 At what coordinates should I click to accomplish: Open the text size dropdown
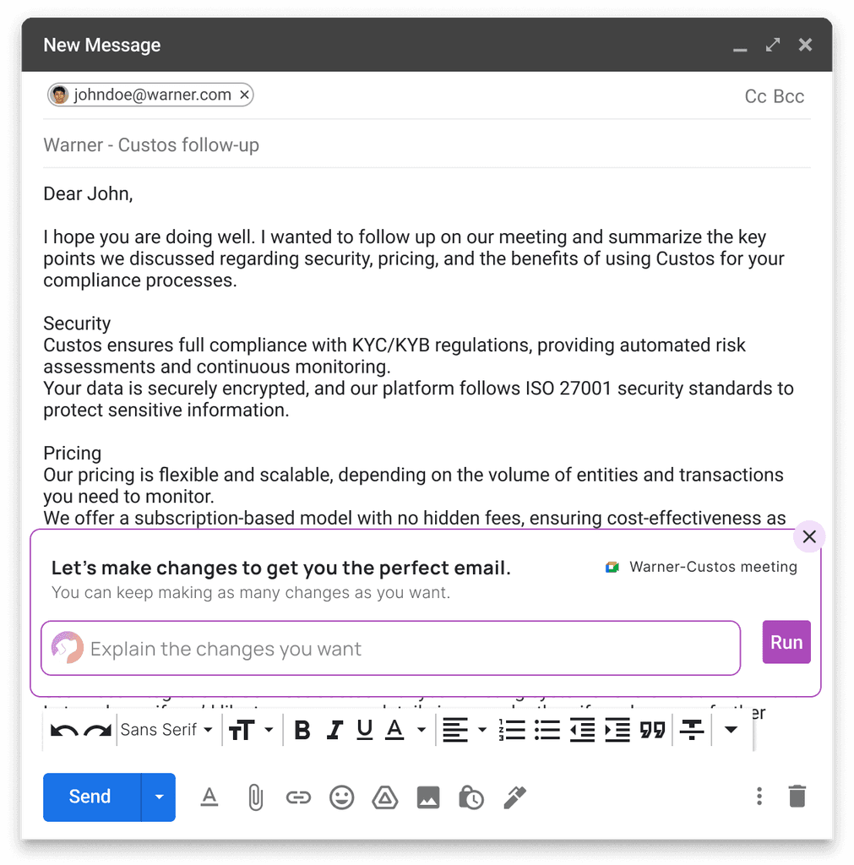coord(251,730)
